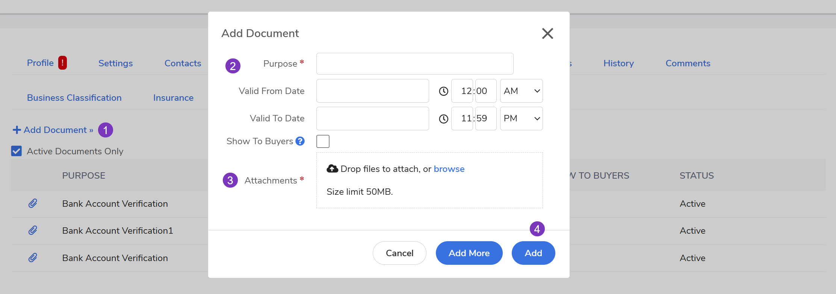This screenshot has width=836, height=294.
Task: Enable the Show To Buyers checkbox
Action: pos(323,142)
